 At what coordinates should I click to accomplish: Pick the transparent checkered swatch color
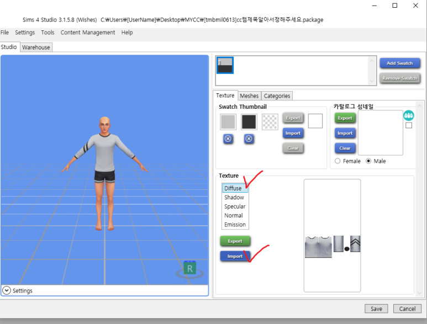point(270,121)
